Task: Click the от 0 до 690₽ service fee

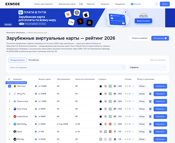Action: pyautogui.click(x=62, y=124)
